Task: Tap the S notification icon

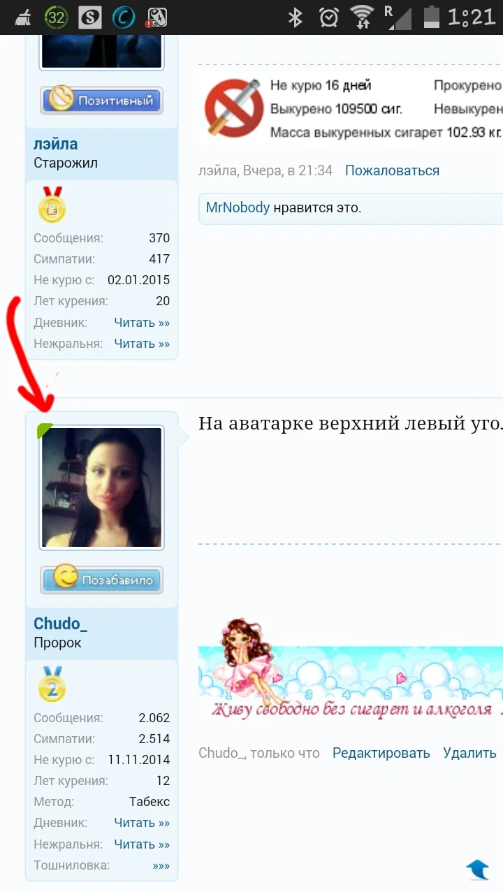Action: (90, 17)
